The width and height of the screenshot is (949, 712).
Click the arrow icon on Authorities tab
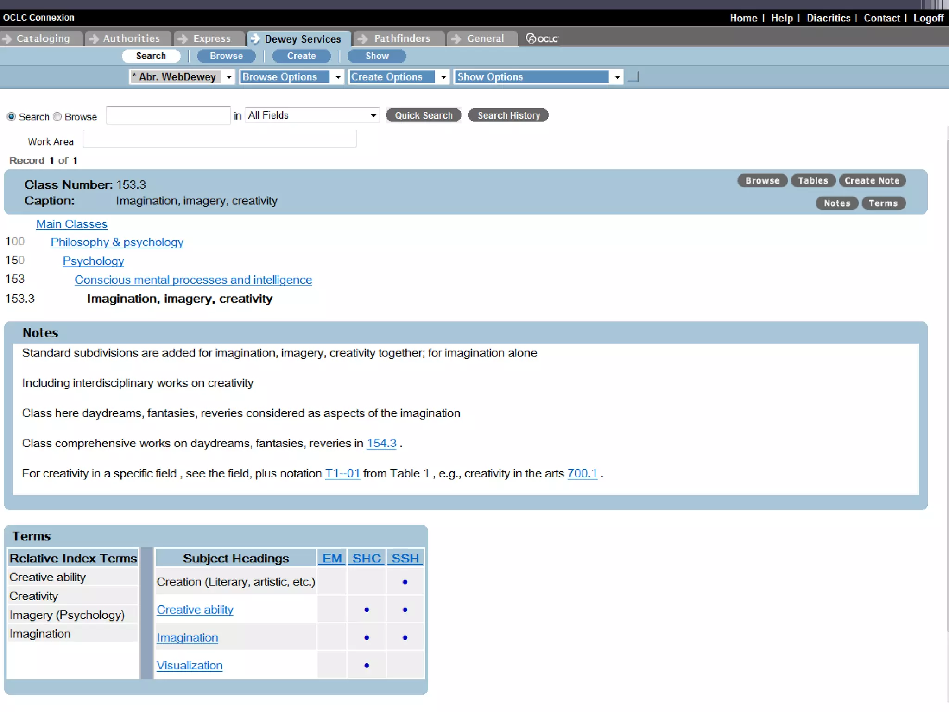(x=94, y=39)
